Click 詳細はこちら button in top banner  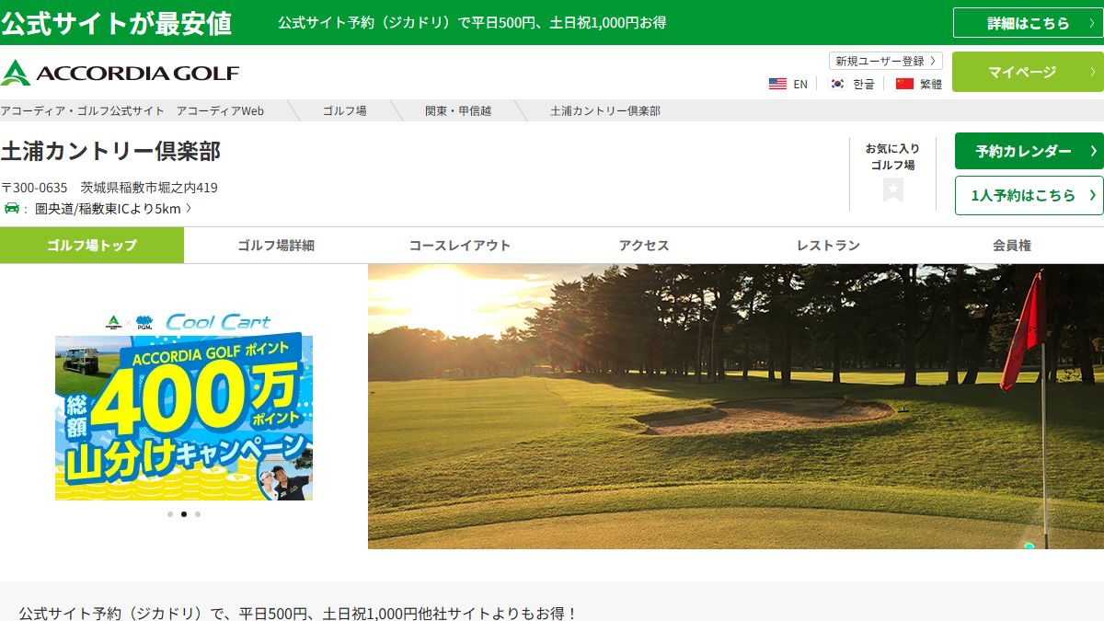(x=1028, y=23)
